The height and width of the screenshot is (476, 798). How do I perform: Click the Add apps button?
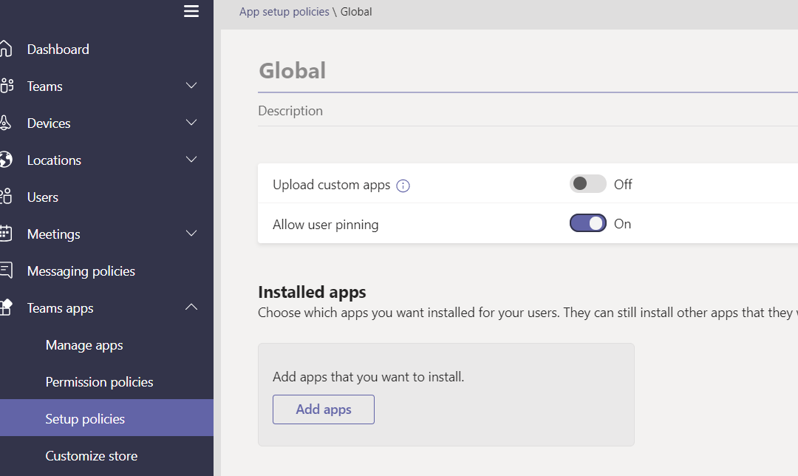324,409
